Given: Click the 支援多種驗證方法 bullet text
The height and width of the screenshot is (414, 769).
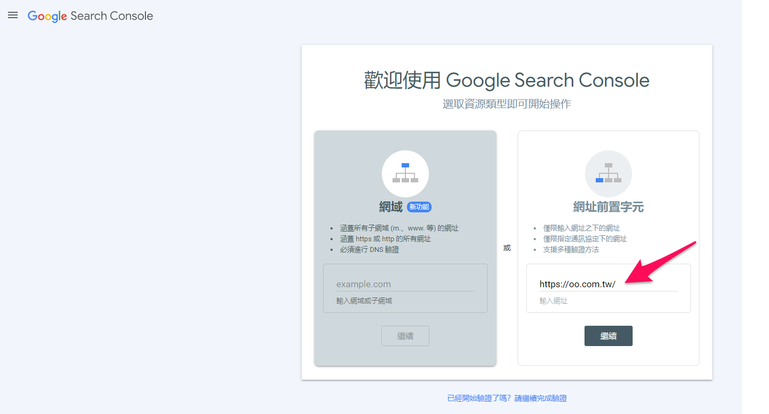Looking at the screenshot, I should (x=571, y=250).
